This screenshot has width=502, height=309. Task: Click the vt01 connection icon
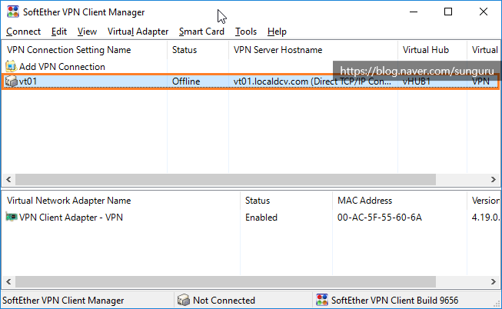[12, 81]
